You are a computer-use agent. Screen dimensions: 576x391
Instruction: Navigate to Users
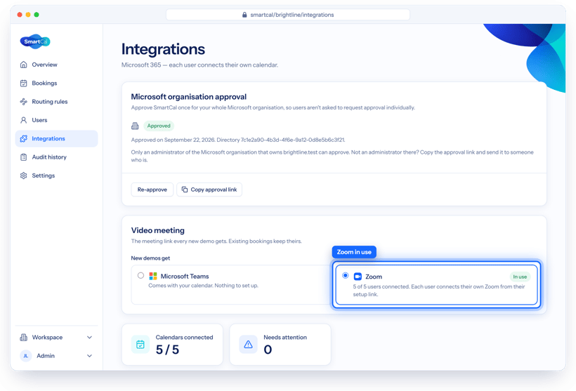[x=57, y=120]
